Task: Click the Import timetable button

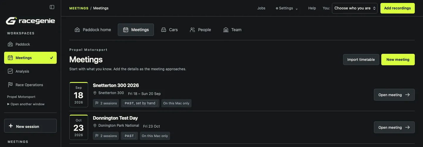Action: click(x=361, y=59)
